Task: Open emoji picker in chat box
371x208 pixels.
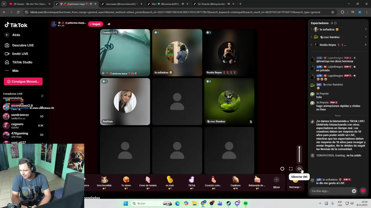Action: tap(354, 191)
